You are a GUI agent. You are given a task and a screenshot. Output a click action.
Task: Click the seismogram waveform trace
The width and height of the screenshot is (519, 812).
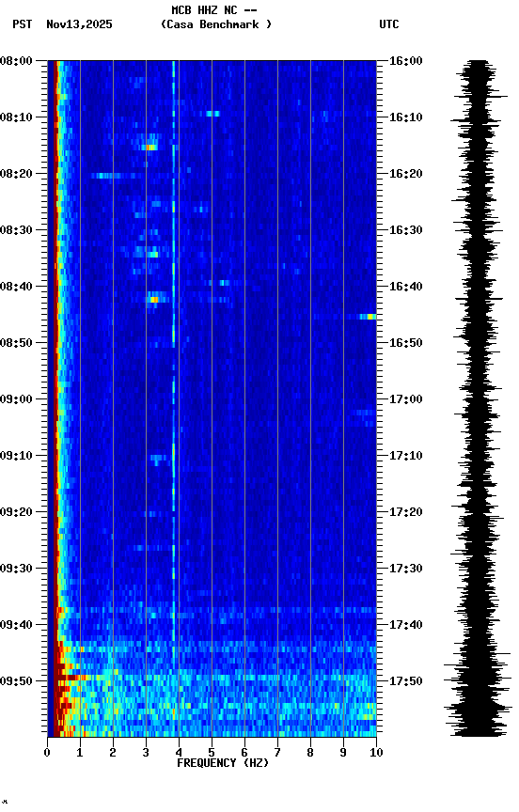(478, 398)
